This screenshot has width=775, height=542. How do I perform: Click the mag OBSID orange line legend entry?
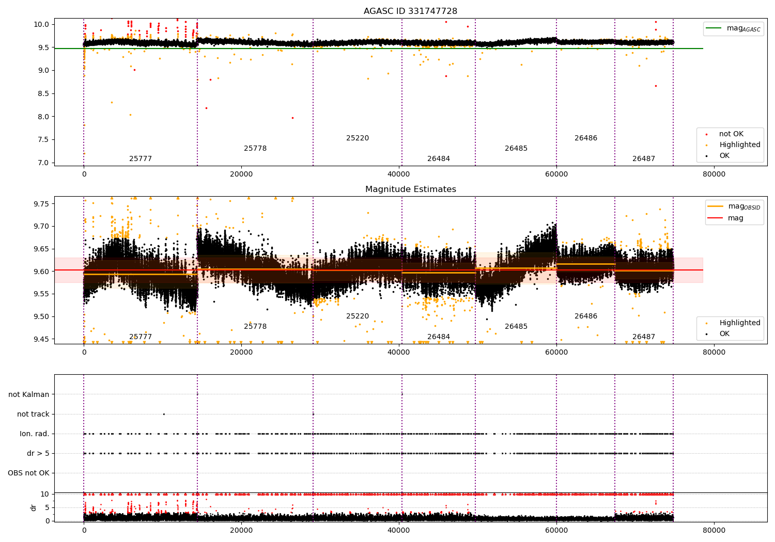(x=734, y=206)
